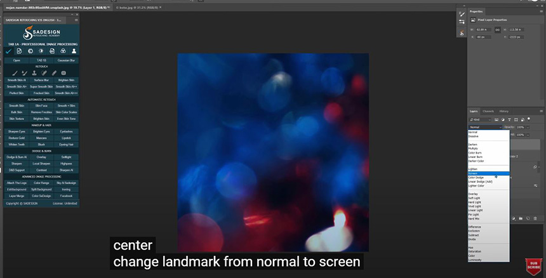Click the Whiten Teeth button
Image resolution: width=546 pixels, height=278 pixels.
pos(17,144)
